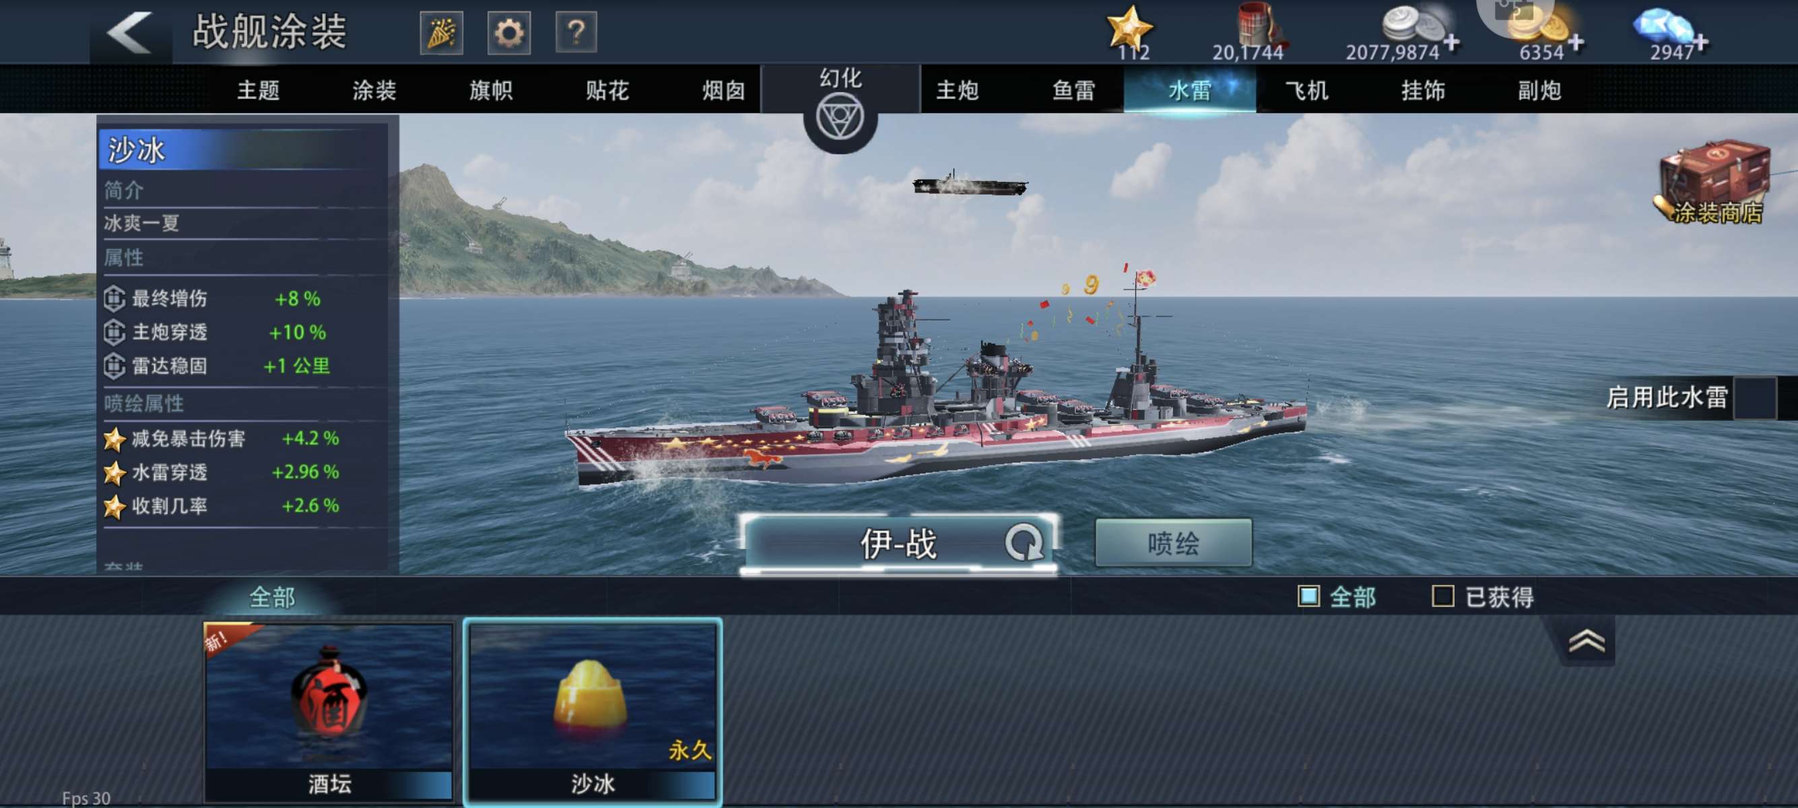Add diamonds with plus icon
This screenshot has width=1798, height=808.
[1702, 42]
